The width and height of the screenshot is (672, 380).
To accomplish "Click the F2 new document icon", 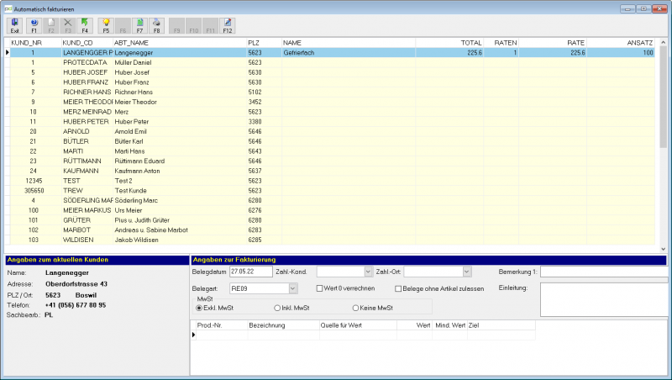I will point(51,26).
